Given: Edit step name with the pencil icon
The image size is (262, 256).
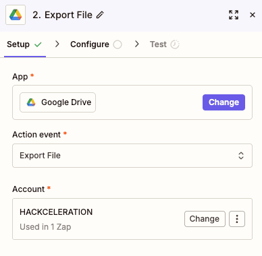Looking at the screenshot, I should [x=100, y=15].
